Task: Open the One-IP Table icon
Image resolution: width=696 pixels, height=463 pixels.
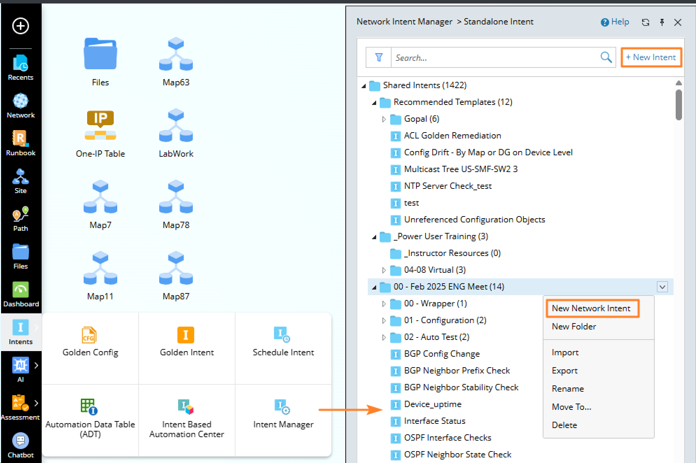Action: pos(100,133)
